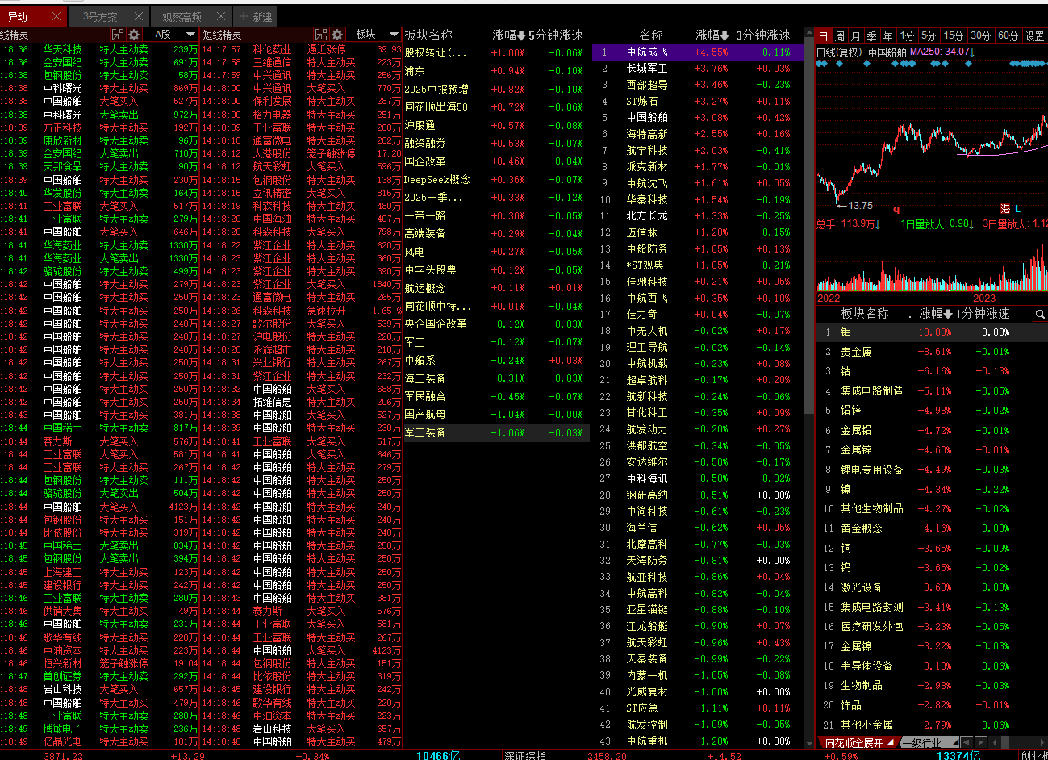The height and width of the screenshot is (760, 1048).
Task: Click 涨幅 sort arrow in 板块名称 list
Action: click(521, 35)
